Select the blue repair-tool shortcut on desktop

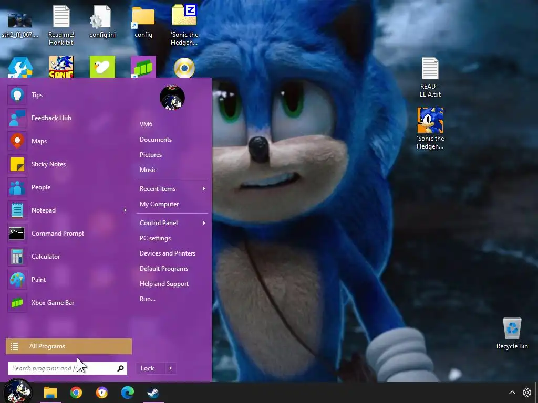point(20,67)
